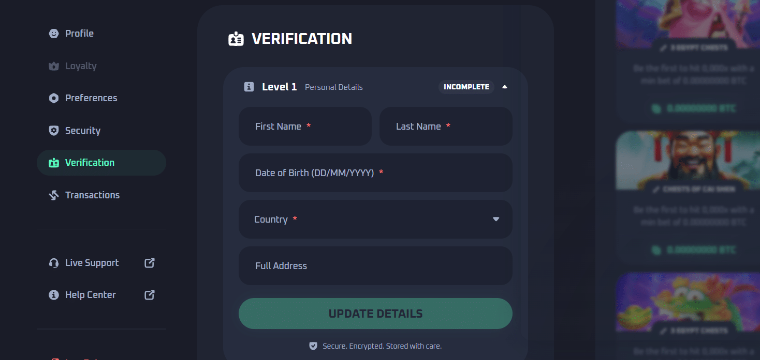Click the Profile smiley icon
The height and width of the screenshot is (360, 760).
tap(53, 33)
